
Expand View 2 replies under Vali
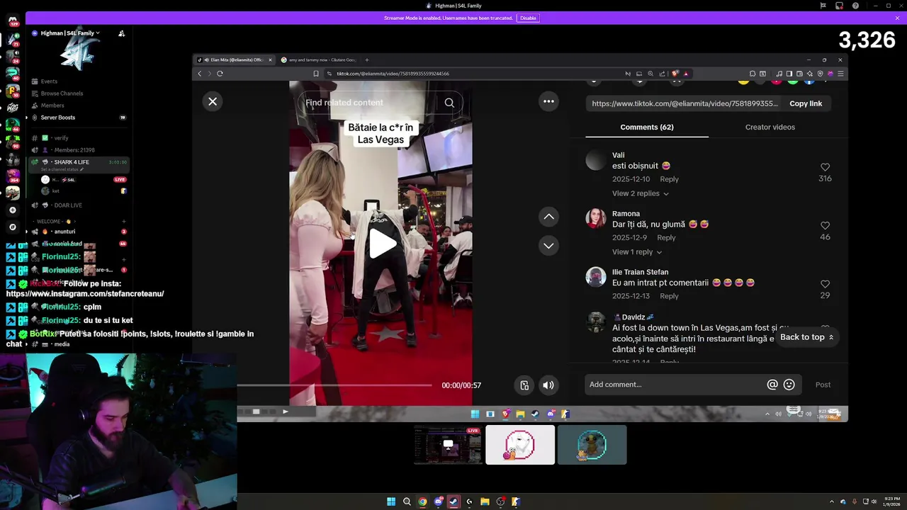tap(640, 193)
